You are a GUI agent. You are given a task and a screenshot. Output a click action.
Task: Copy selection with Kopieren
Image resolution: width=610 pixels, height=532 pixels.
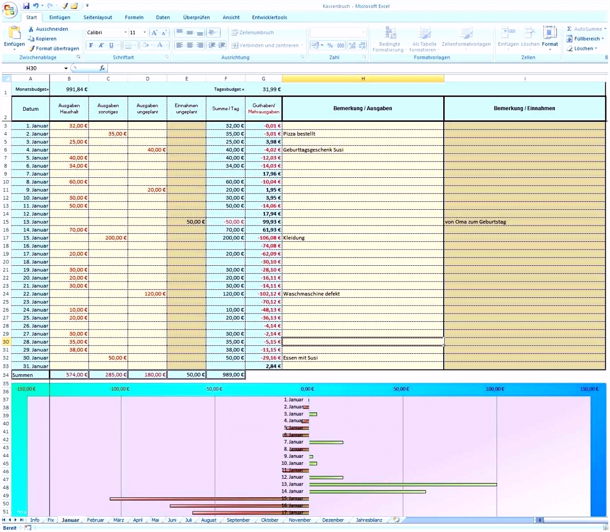[42, 39]
